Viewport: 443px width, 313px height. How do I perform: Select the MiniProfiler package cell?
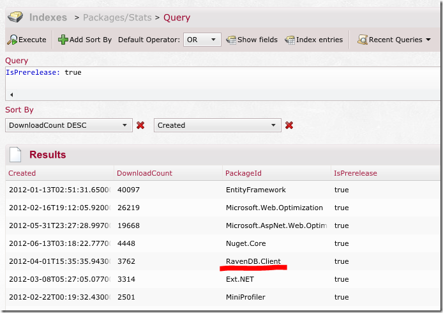click(x=246, y=297)
